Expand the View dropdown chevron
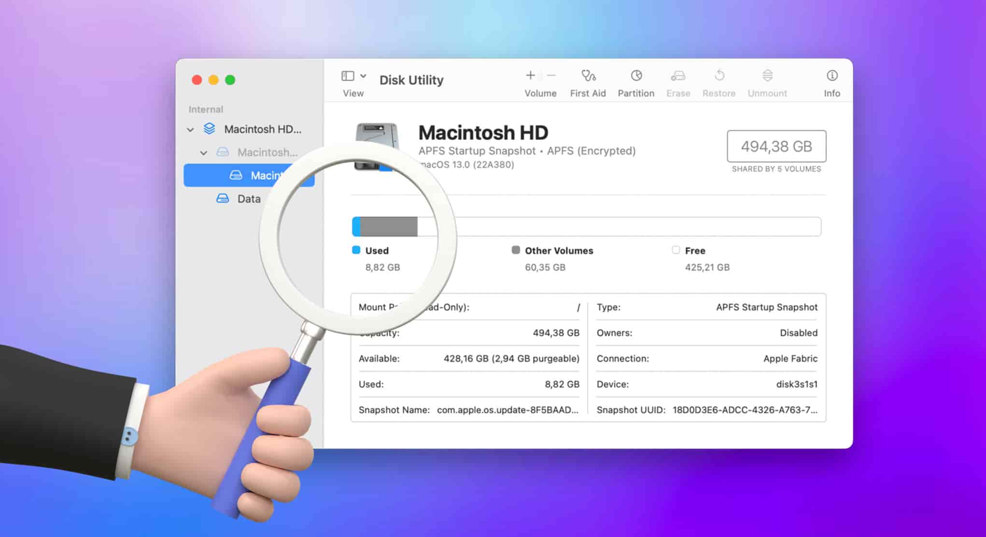The height and width of the screenshot is (537, 986). pyautogui.click(x=363, y=76)
